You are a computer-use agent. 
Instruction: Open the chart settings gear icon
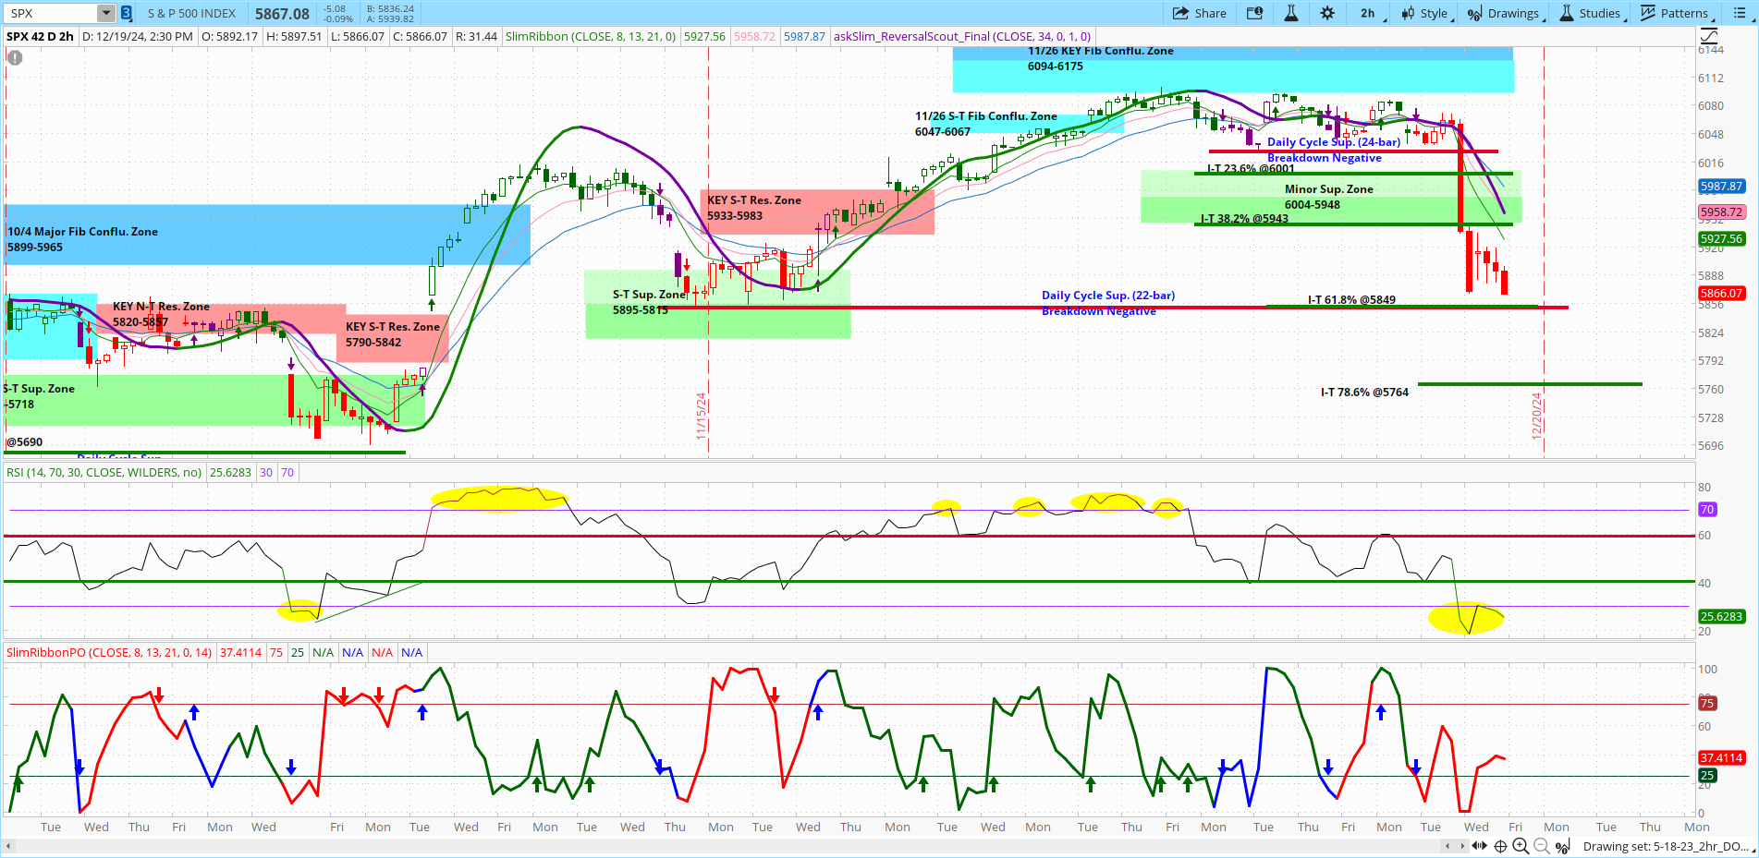[x=1327, y=13]
